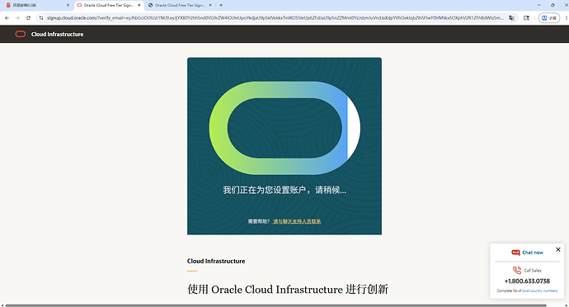569x307 pixels.
Task: Switch to the third Oracle Cloud Free Tier tab
Action: (x=180, y=5)
